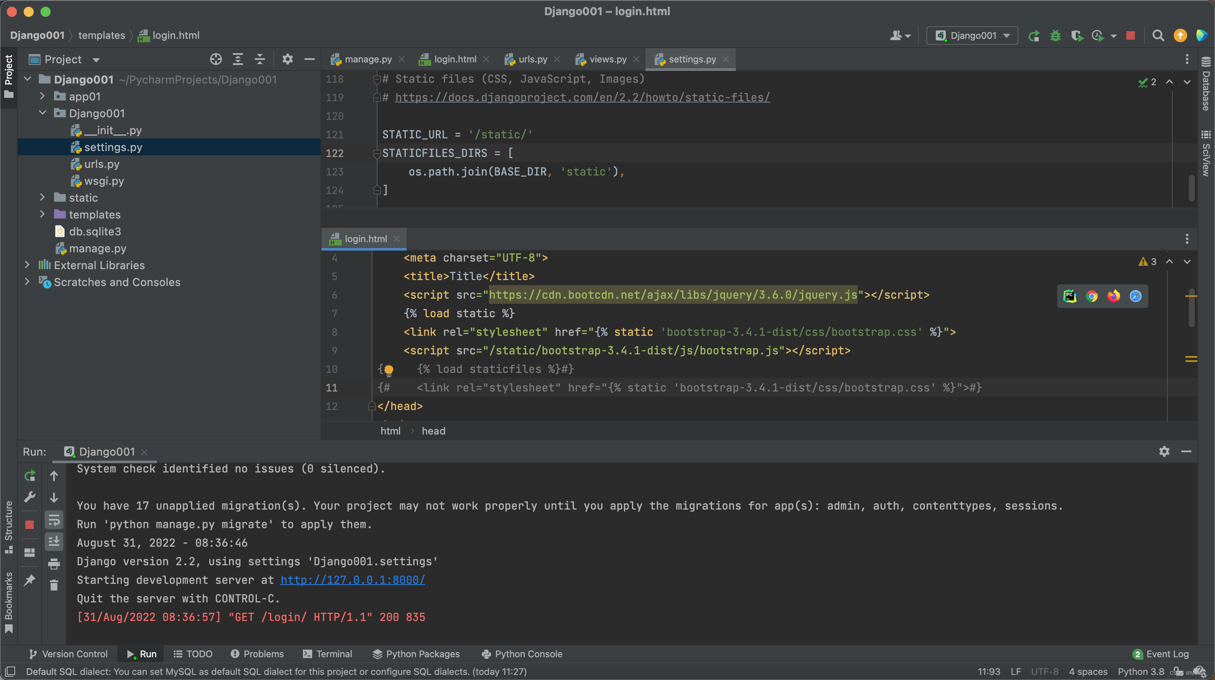Expand Scratches and Consoles node
The image size is (1215, 680).
(x=27, y=282)
